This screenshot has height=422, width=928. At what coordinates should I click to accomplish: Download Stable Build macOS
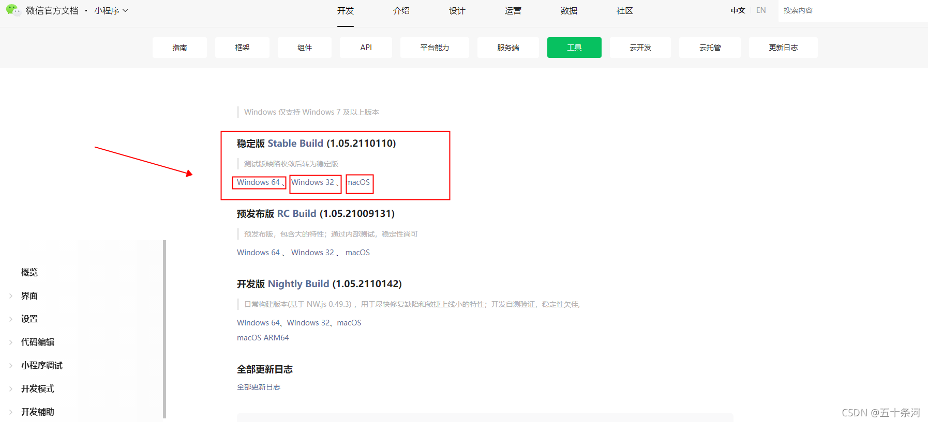point(358,182)
